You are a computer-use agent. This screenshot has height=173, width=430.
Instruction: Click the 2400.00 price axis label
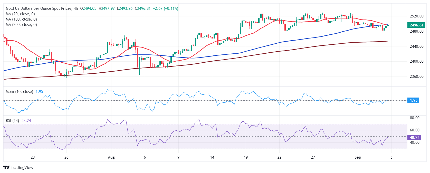point(416,61)
